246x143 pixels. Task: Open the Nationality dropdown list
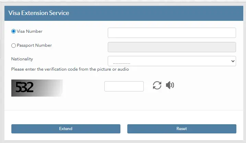coord(172,61)
